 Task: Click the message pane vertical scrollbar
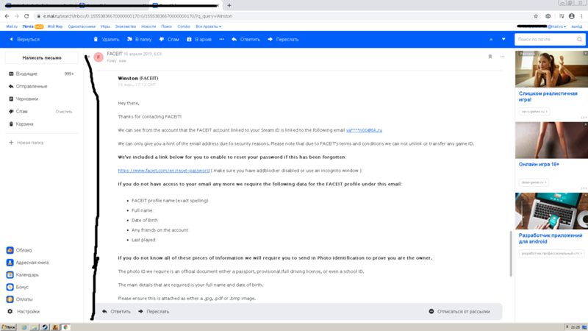[511, 254]
